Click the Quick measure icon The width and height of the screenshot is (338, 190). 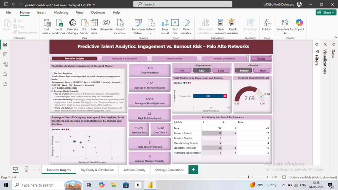(x=233, y=23)
